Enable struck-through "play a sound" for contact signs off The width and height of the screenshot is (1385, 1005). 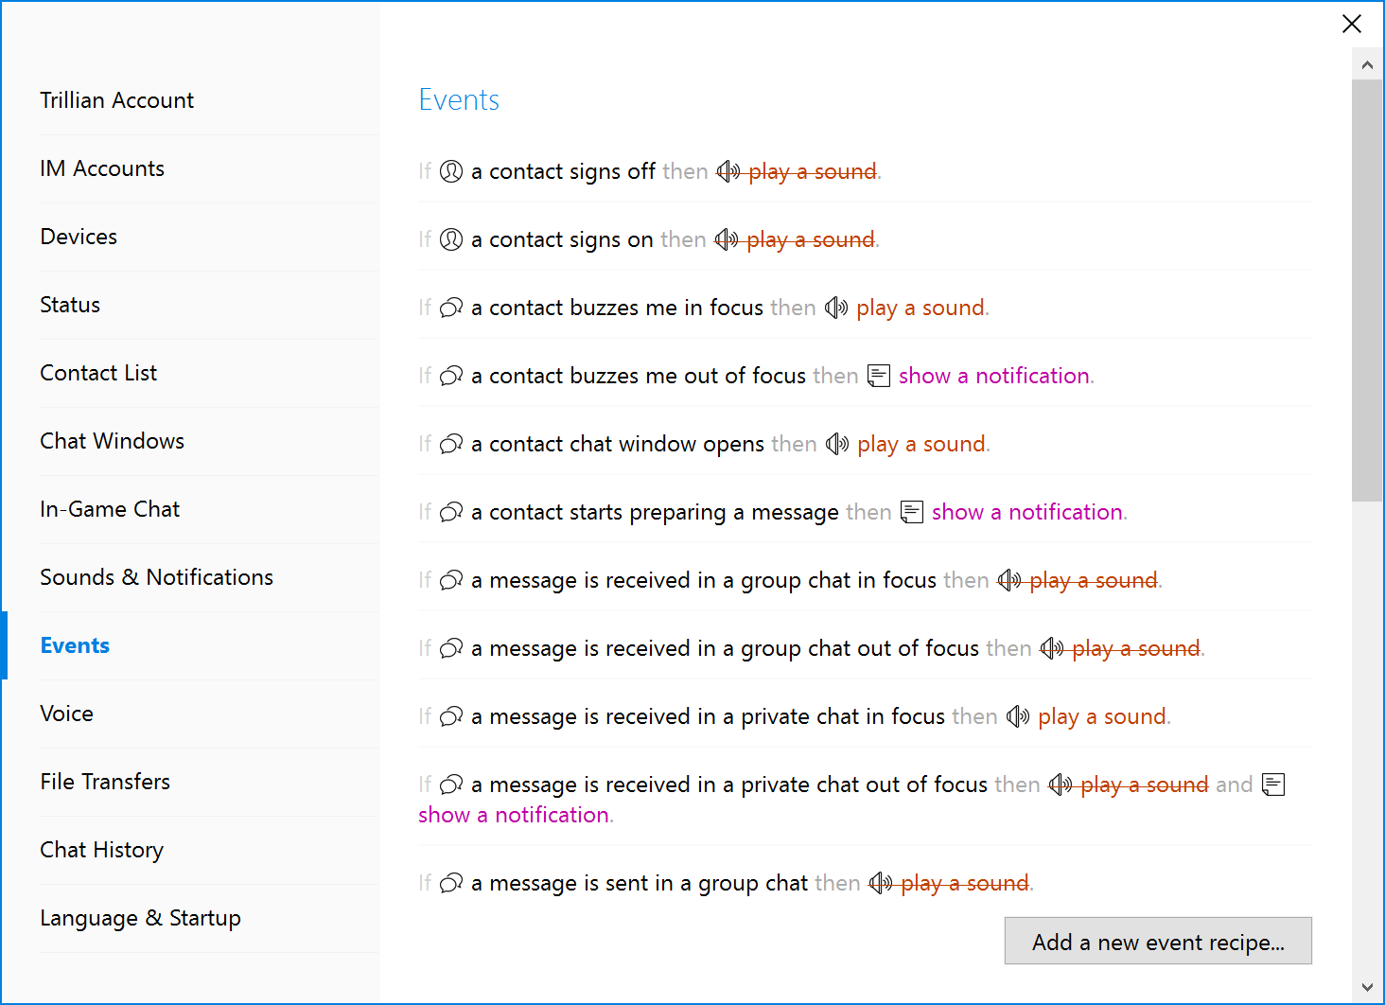[813, 171]
